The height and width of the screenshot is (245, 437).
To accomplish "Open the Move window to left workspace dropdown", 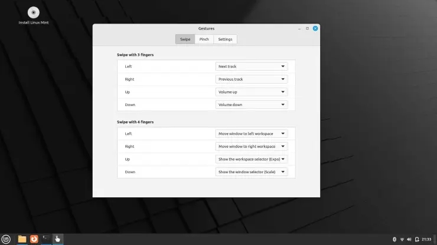I will point(252,134).
